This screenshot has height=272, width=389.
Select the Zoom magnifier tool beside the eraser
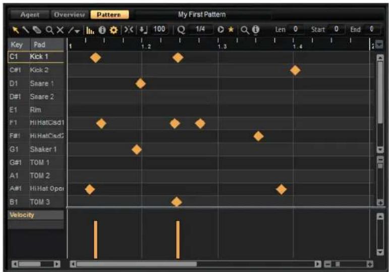click(x=49, y=30)
